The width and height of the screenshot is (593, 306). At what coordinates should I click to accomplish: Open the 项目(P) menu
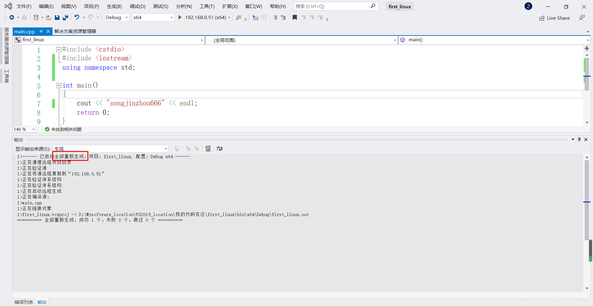pos(91,6)
